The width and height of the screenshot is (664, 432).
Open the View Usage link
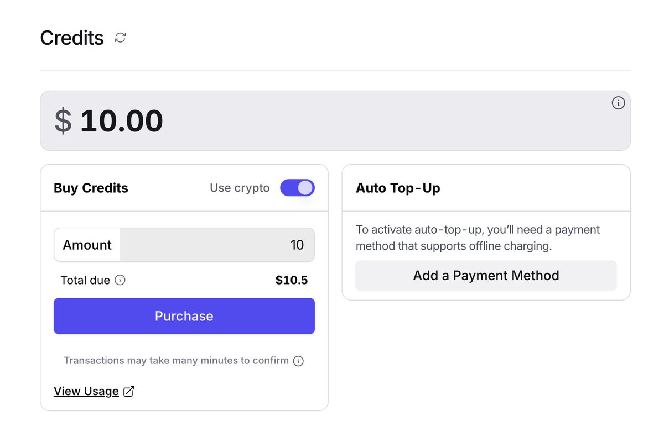[x=86, y=391]
